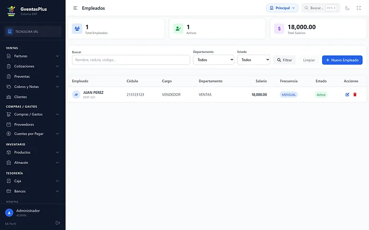Add employee with Nuevo Empleado button
Viewport: 369px width, 230px height.
tap(342, 60)
